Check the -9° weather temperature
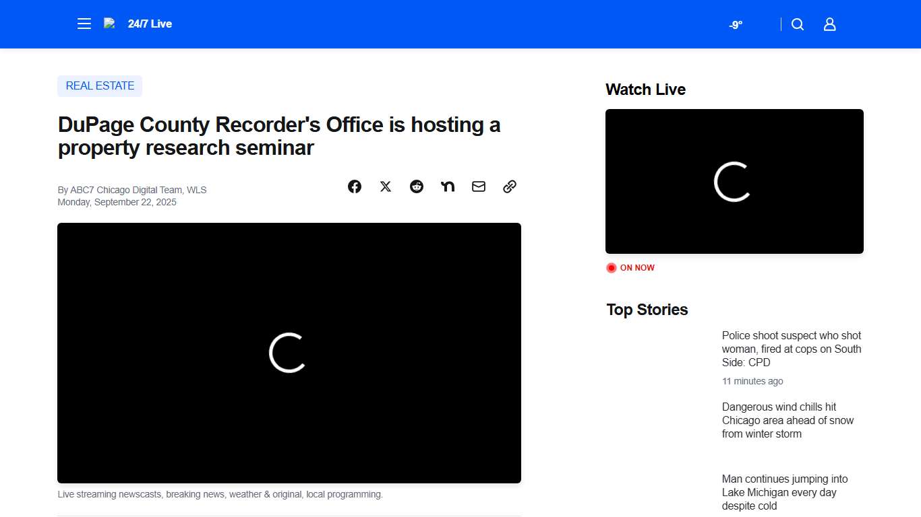921x517 pixels. coord(736,25)
